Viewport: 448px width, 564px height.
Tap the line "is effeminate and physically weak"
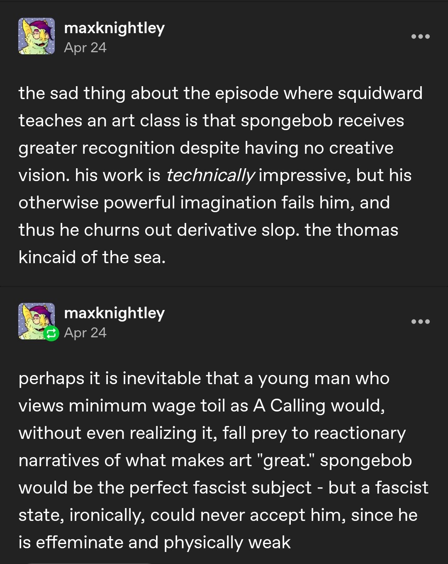(155, 543)
